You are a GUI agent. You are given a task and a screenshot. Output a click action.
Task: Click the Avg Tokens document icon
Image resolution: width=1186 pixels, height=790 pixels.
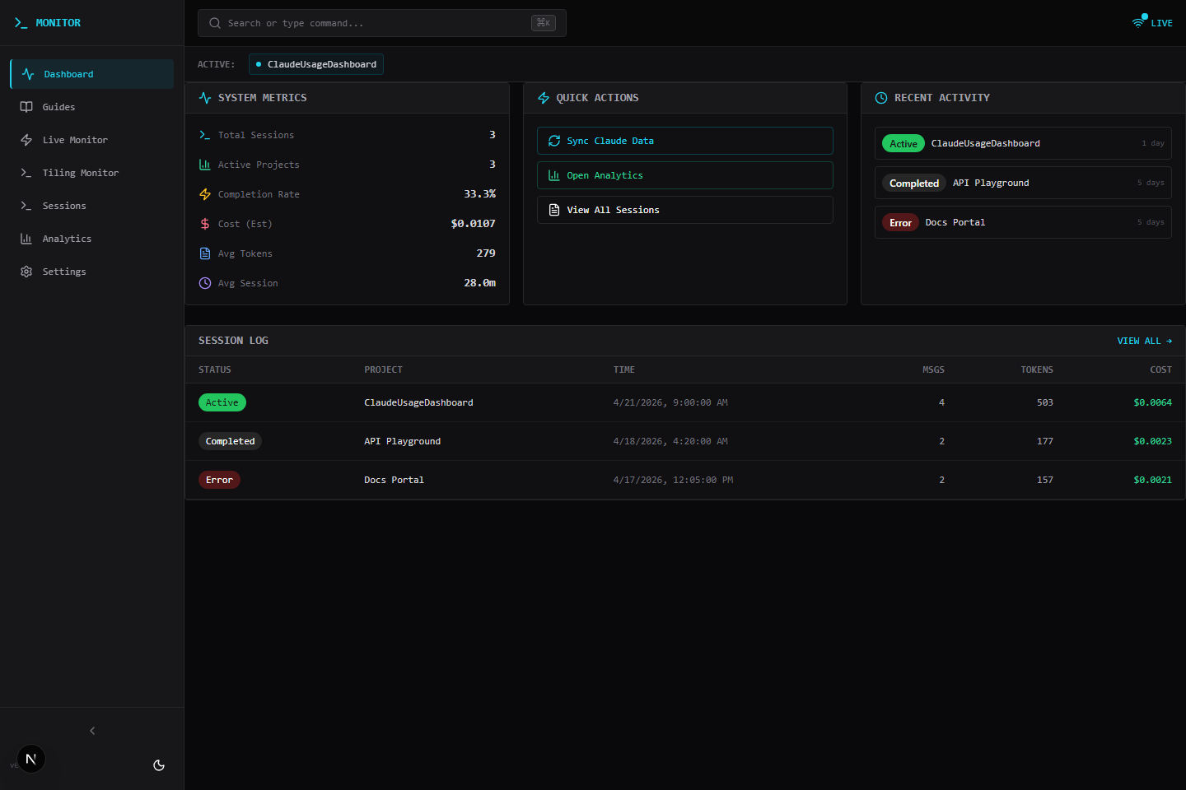pos(205,253)
